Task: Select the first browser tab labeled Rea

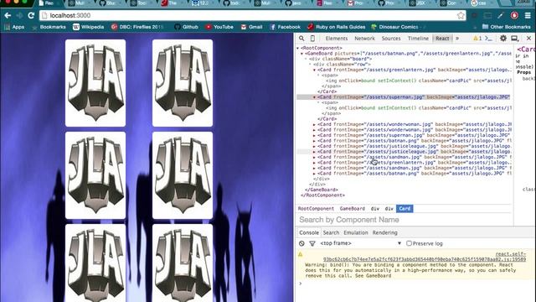Action: click(49, 3)
